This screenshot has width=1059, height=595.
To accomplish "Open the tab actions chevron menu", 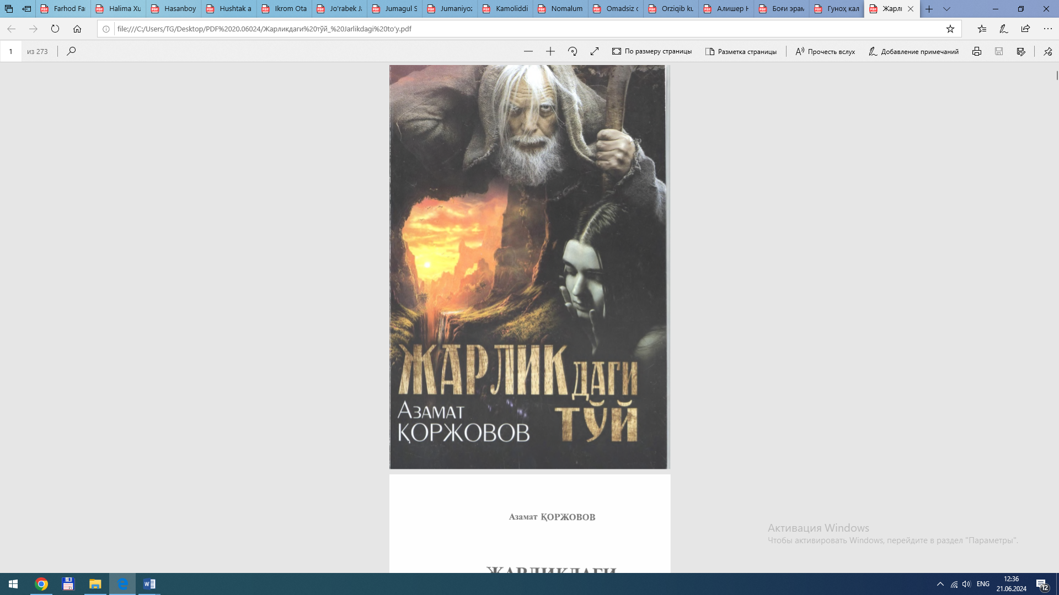I will point(947,9).
